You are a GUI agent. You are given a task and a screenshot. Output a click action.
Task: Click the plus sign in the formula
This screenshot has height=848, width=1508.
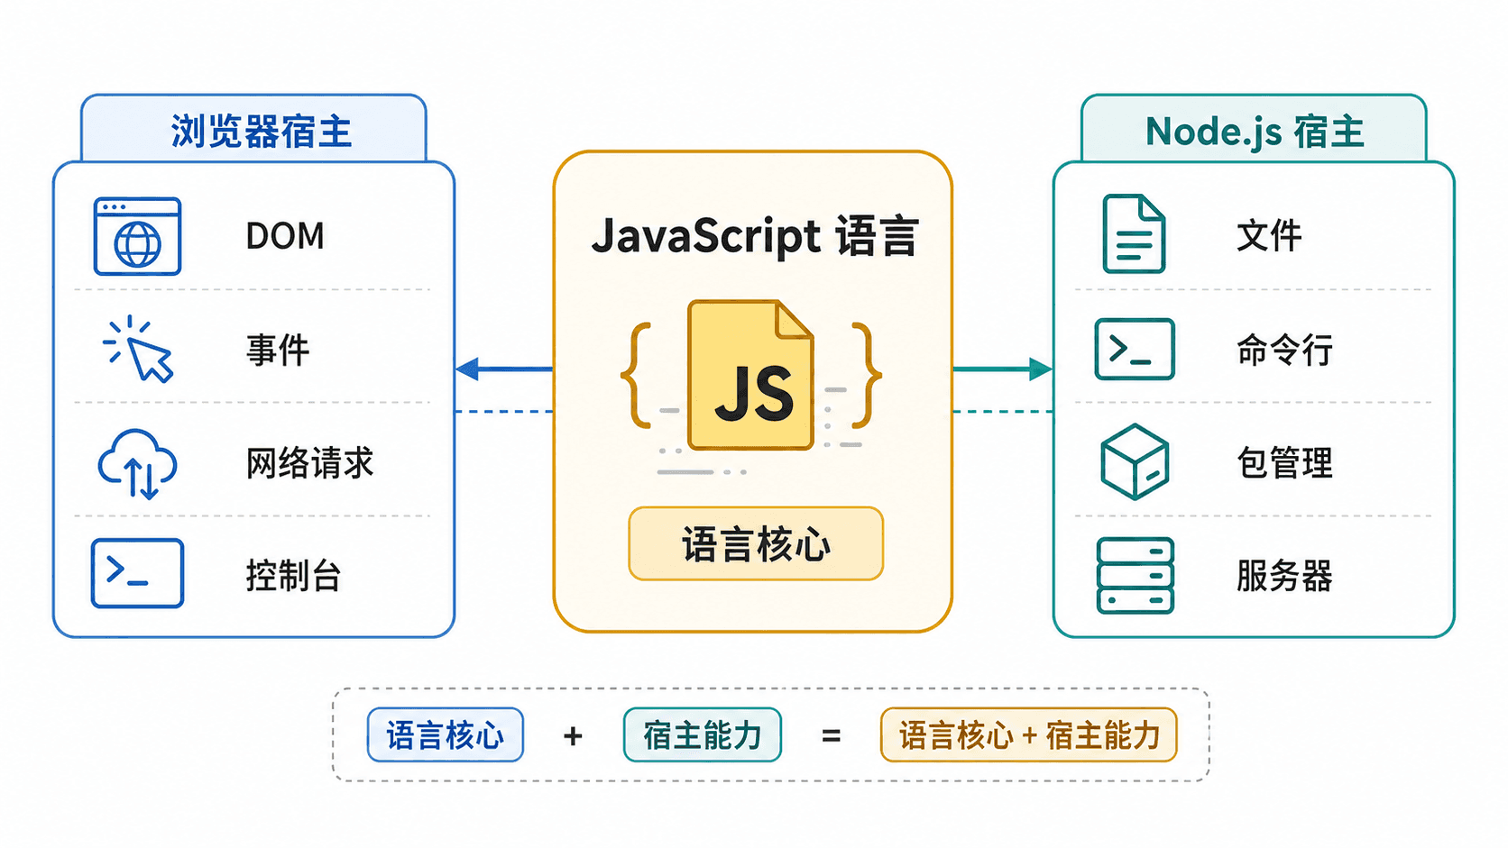tap(573, 736)
